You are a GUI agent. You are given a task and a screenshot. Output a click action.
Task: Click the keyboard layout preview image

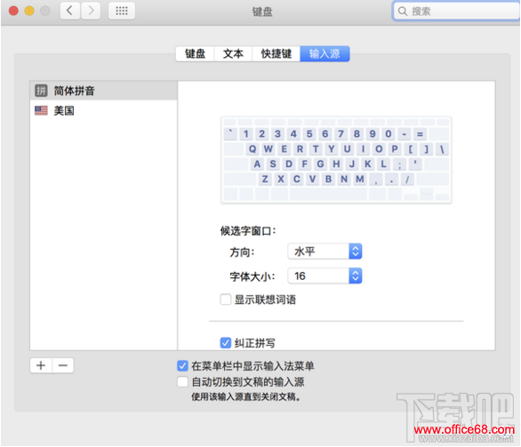336,160
